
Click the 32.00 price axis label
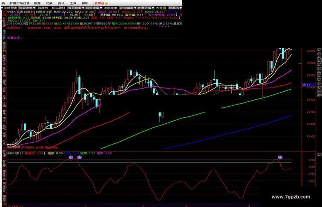311,51
